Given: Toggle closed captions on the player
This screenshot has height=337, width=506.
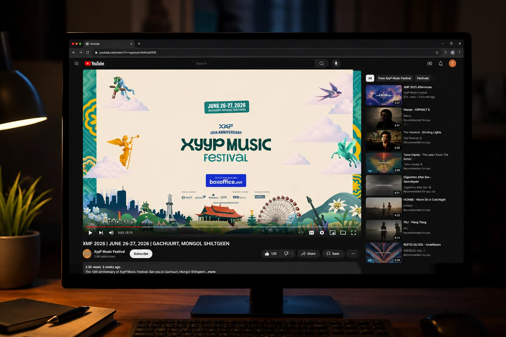Looking at the screenshot, I should coord(312,233).
